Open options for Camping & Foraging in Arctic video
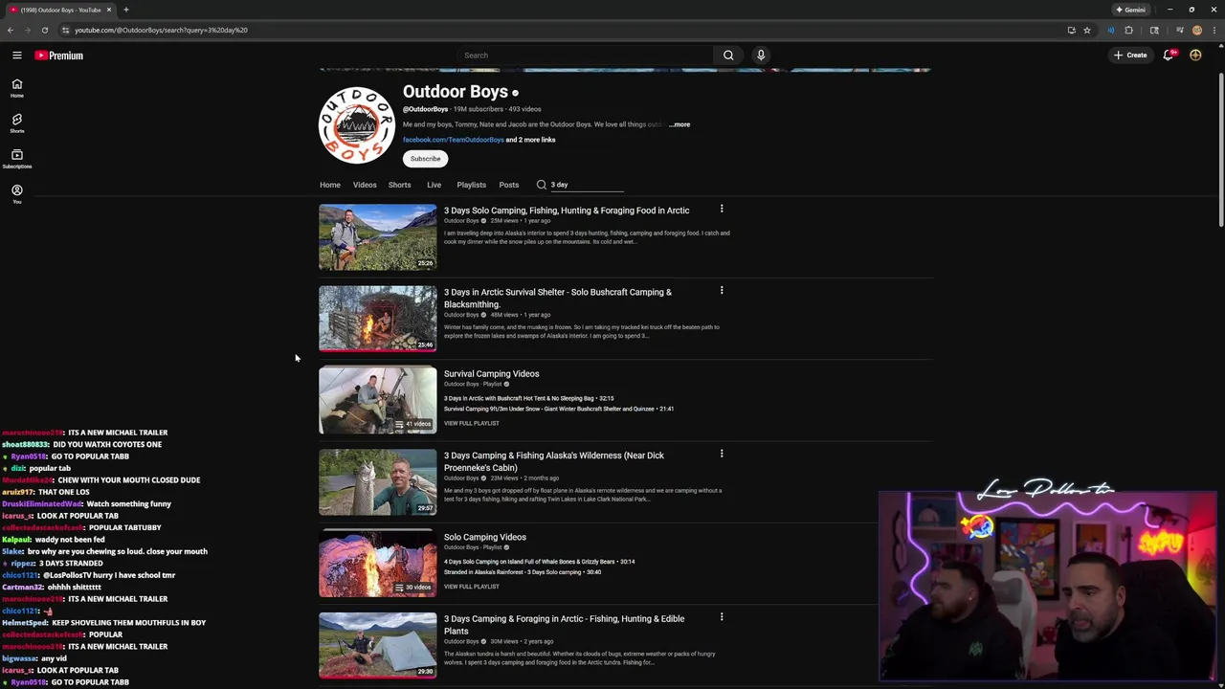The height and width of the screenshot is (689, 1225). (x=722, y=617)
